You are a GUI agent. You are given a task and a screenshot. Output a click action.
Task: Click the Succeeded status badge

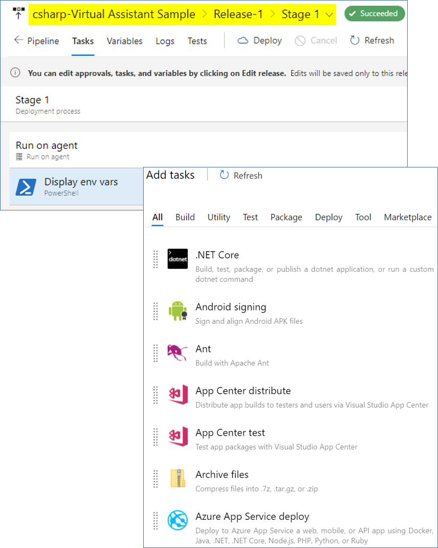pyautogui.click(x=375, y=14)
